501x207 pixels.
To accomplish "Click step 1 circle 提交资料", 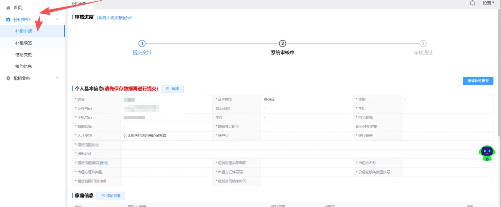I will click(142, 43).
